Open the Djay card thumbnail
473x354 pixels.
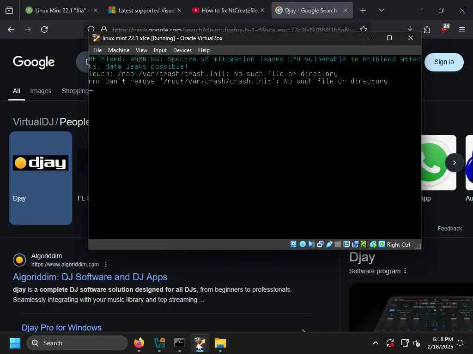pyautogui.click(x=41, y=178)
